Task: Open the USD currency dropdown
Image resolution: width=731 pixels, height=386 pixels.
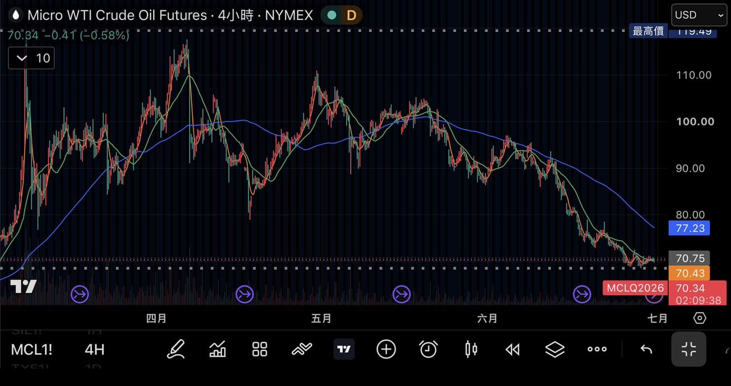Action: [x=699, y=15]
